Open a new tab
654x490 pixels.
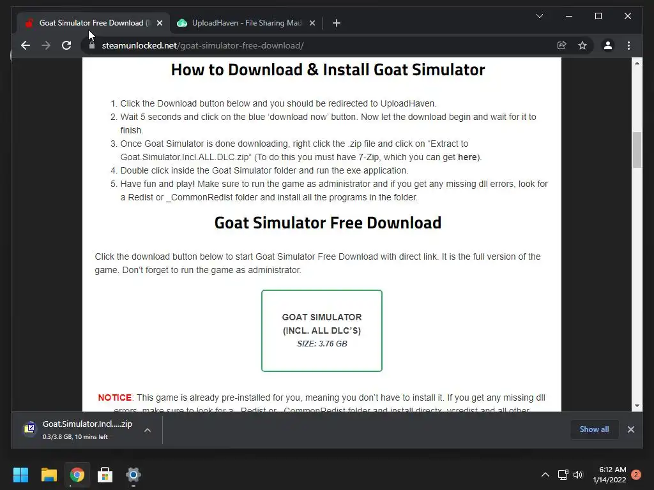coord(337,23)
